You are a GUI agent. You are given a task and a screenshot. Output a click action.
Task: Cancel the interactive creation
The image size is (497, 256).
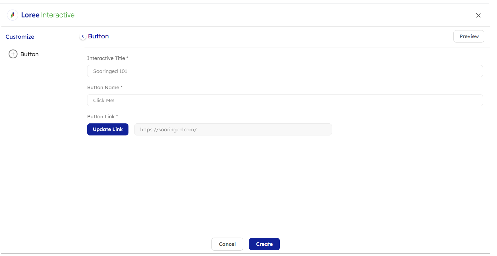coord(227,244)
